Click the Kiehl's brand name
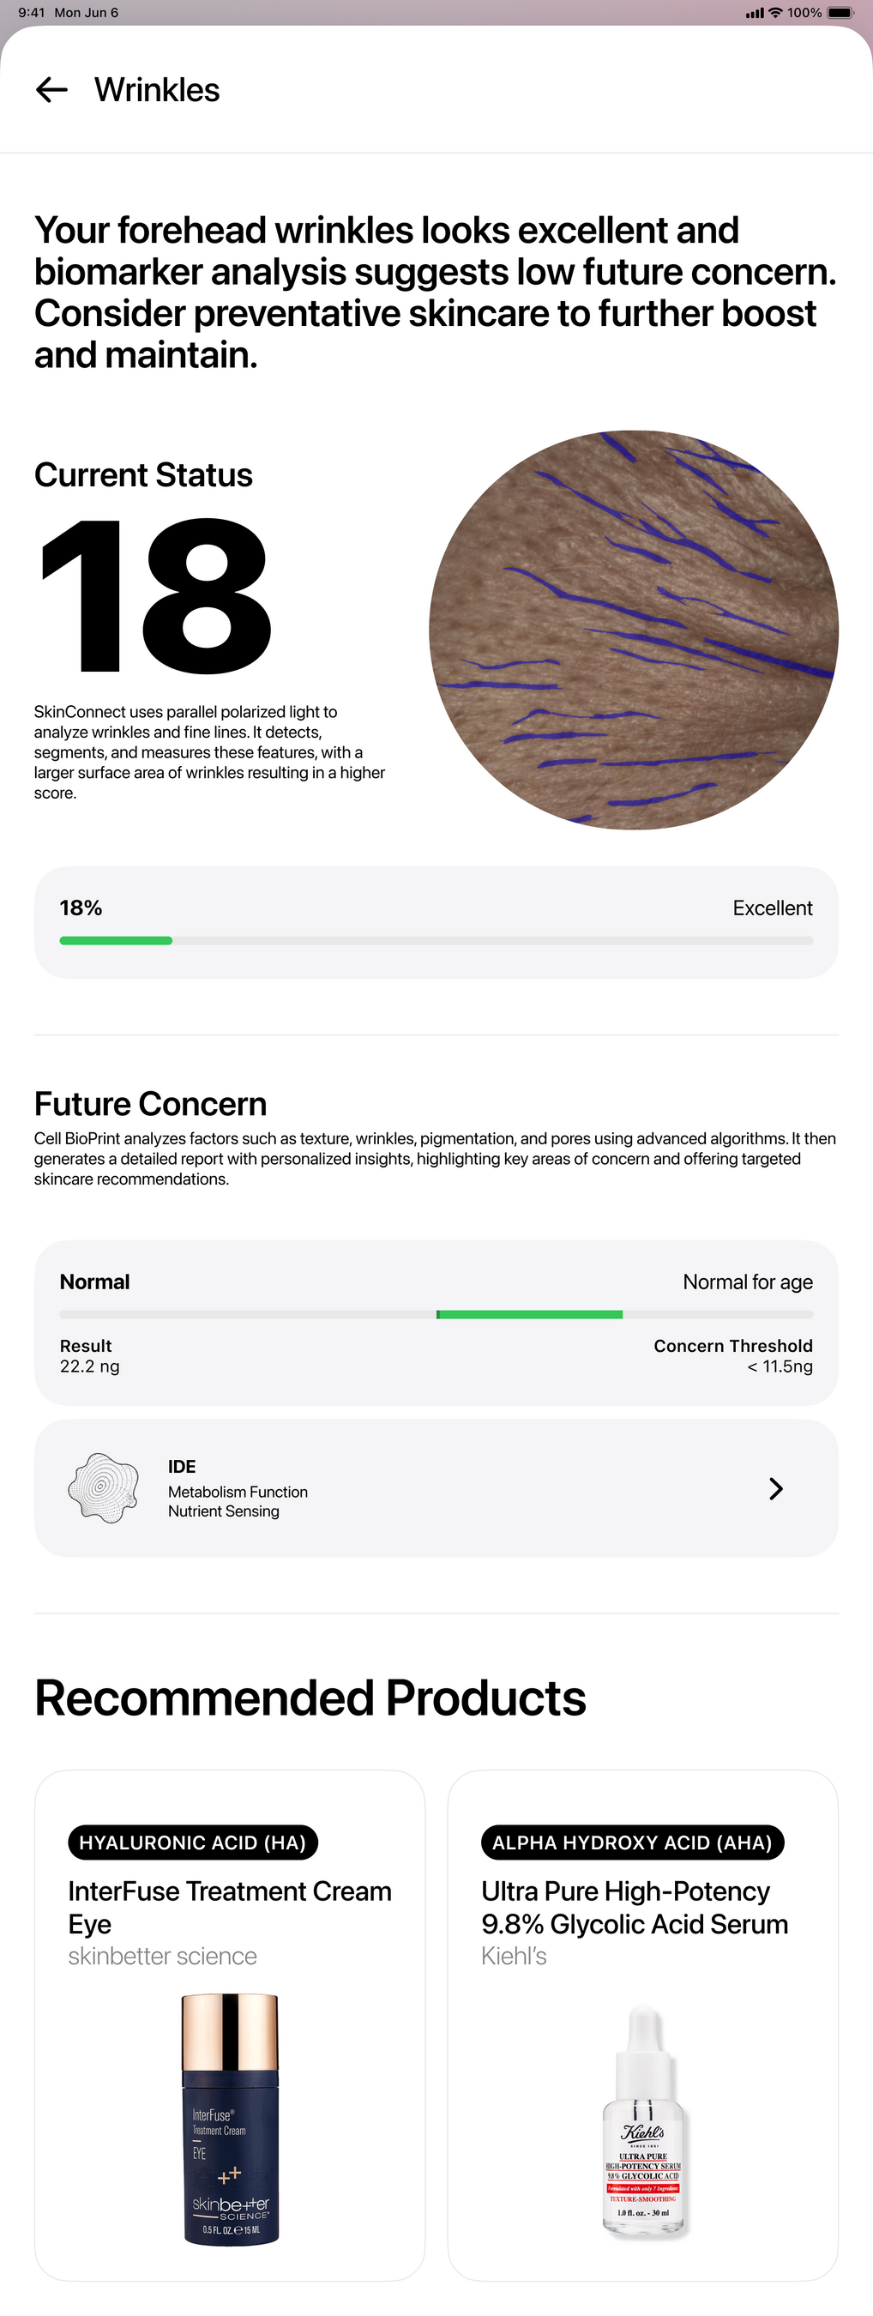 [514, 1957]
